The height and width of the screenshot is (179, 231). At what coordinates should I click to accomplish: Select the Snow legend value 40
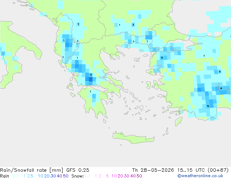pos(133,176)
